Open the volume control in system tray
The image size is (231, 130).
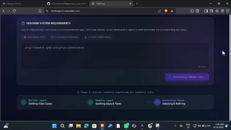[x=199, y=126]
